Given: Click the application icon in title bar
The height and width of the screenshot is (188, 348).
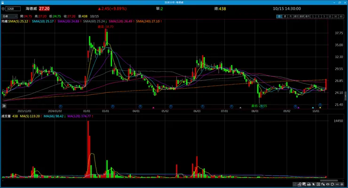Looking at the screenshot, I should (2, 2).
